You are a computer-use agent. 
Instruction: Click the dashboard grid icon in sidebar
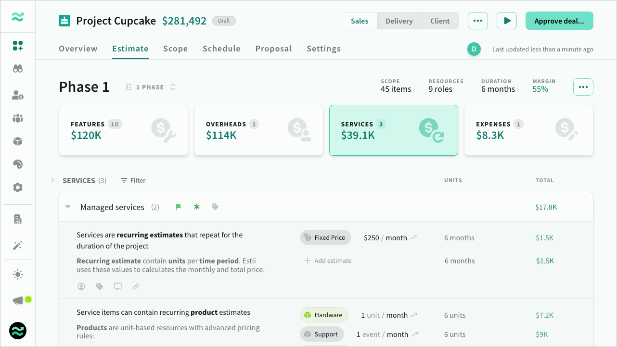18,46
